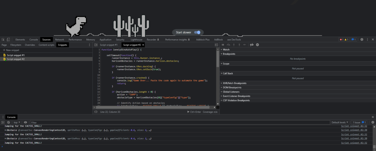Screen dimensions: 376x151
Task: Create live expression eye icon
Action: coord(25,122)
